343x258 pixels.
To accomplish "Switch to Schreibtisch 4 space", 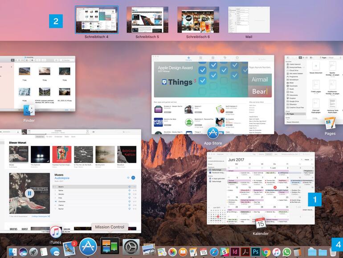I will (97, 20).
